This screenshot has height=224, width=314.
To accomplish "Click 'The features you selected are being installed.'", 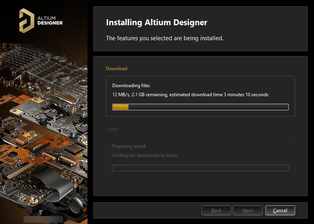I will click(x=165, y=38).
